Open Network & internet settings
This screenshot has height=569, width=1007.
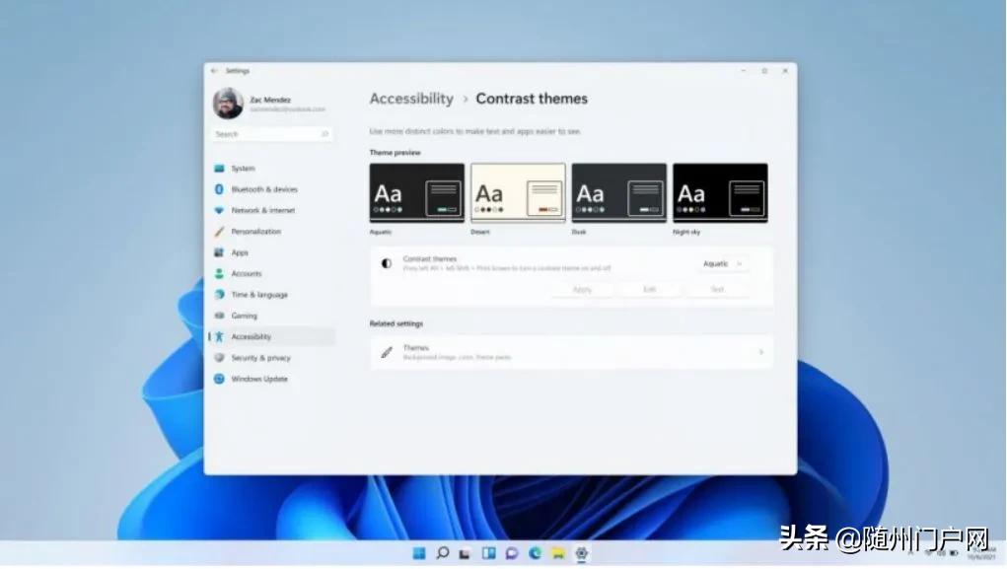258,210
